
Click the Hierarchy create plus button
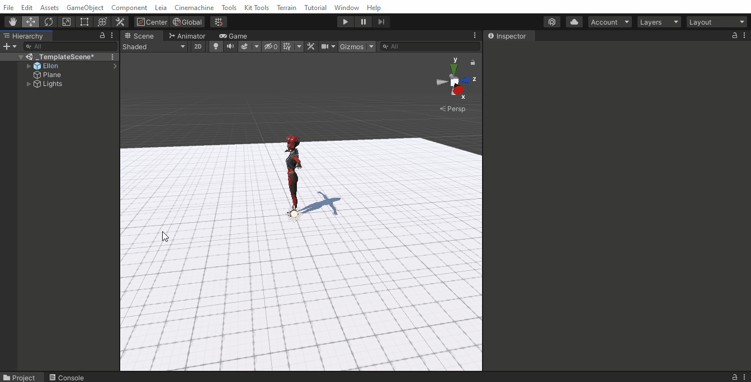pyautogui.click(x=7, y=46)
